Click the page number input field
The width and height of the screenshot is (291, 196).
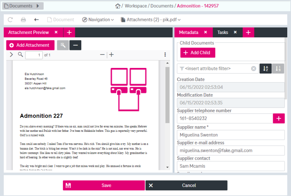(34, 55)
